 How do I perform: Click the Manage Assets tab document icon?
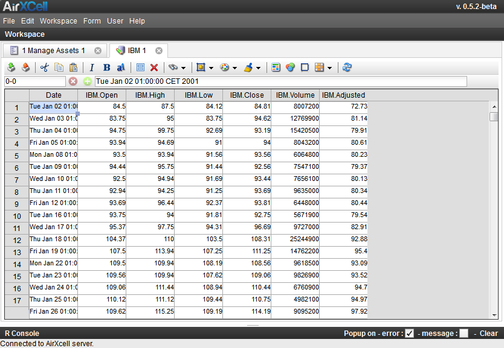tap(14, 51)
